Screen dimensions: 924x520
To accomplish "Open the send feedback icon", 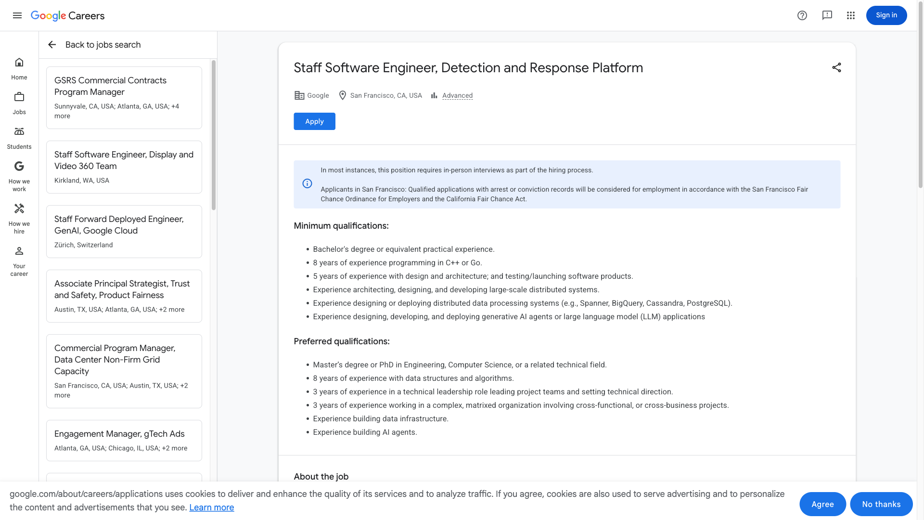I will click(827, 15).
